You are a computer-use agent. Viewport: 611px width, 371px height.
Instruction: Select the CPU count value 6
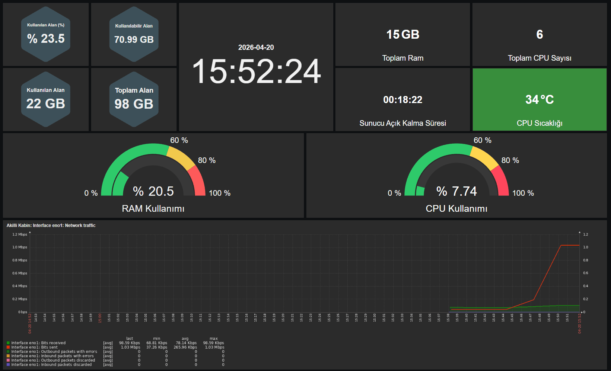point(540,35)
